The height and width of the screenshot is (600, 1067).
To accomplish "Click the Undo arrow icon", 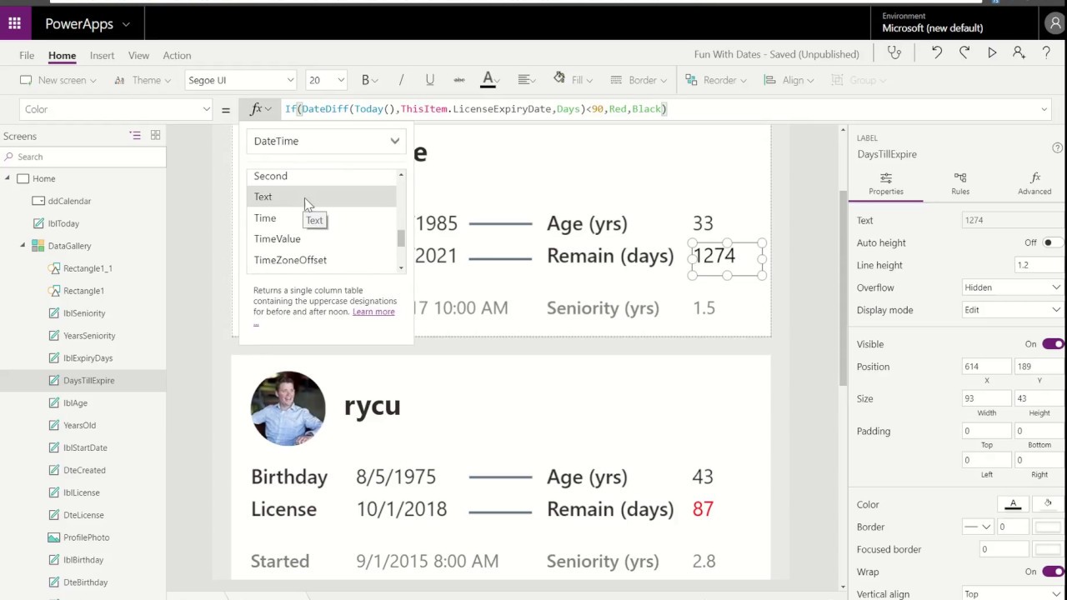I will click(937, 54).
